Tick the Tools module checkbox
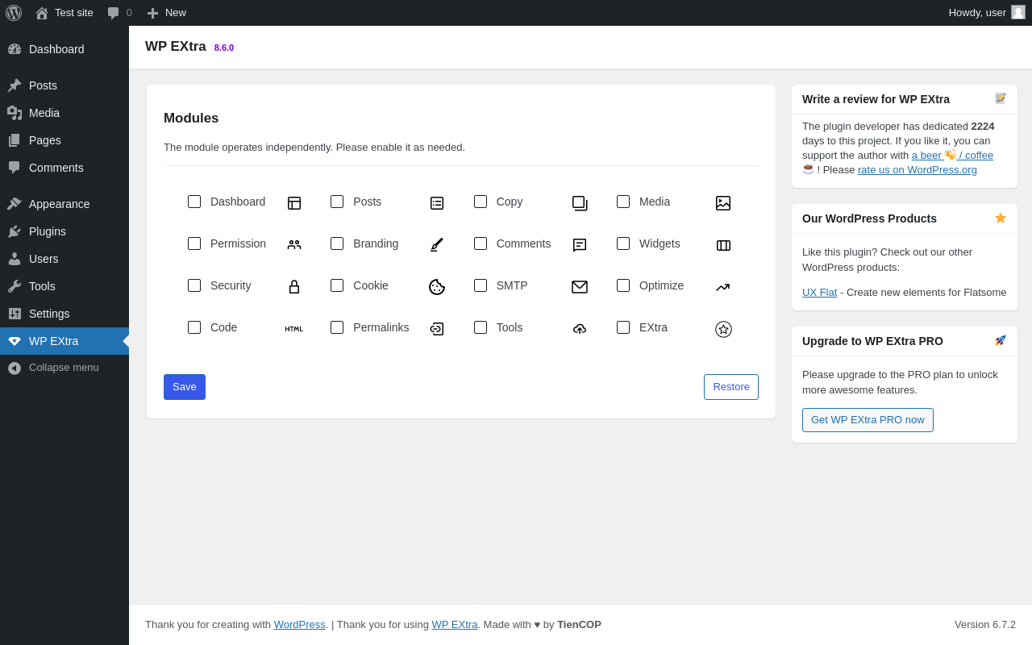 click(x=481, y=327)
